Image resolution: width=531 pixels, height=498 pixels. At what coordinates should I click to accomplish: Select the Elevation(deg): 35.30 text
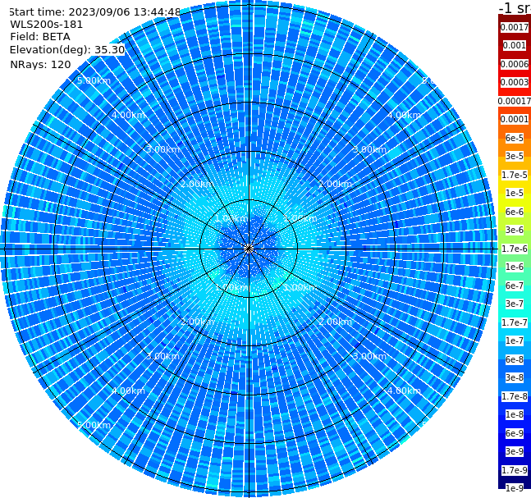coord(67,50)
